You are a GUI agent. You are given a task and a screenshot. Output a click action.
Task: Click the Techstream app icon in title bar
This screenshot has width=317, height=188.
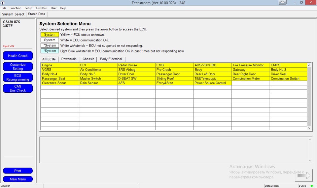[x=3, y=3]
